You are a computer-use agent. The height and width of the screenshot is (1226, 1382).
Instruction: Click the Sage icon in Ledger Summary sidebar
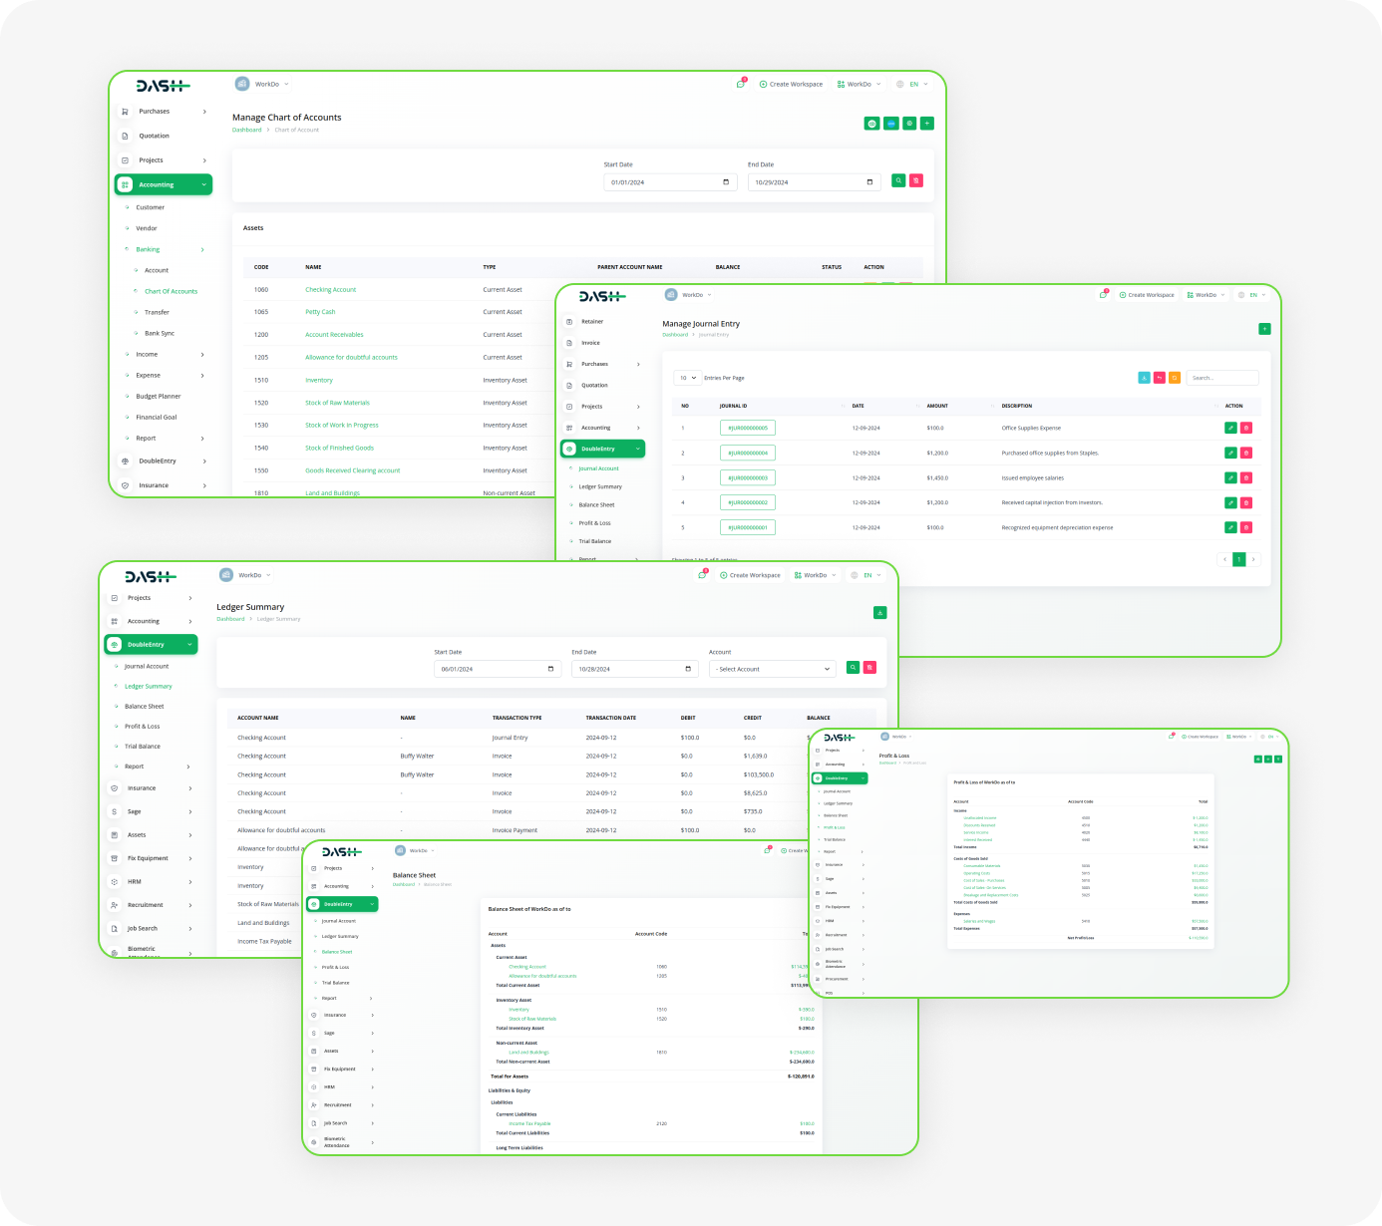tap(115, 811)
